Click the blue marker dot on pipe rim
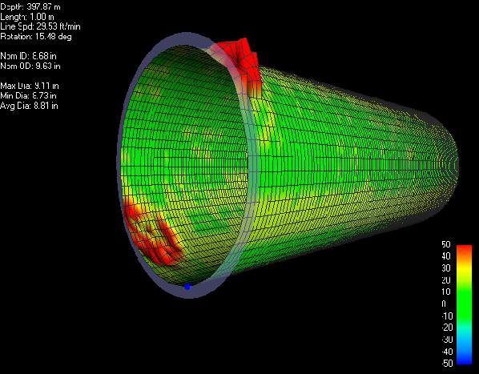The image size is (479, 374). 187,287
